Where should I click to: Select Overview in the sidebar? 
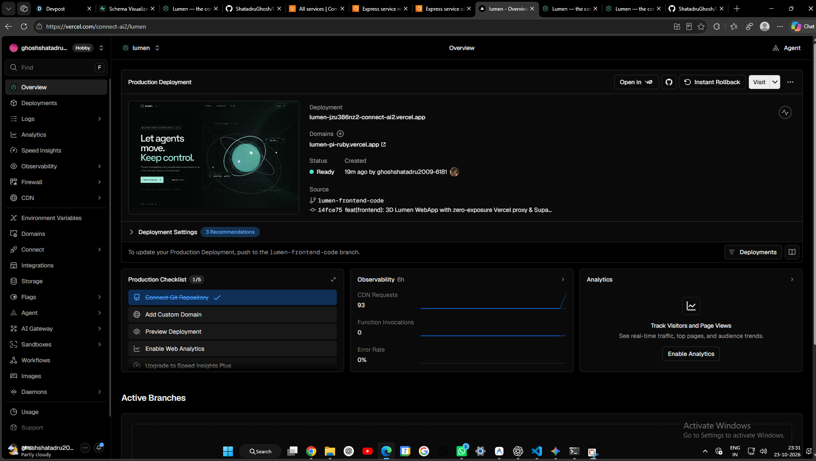(x=56, y=87)
